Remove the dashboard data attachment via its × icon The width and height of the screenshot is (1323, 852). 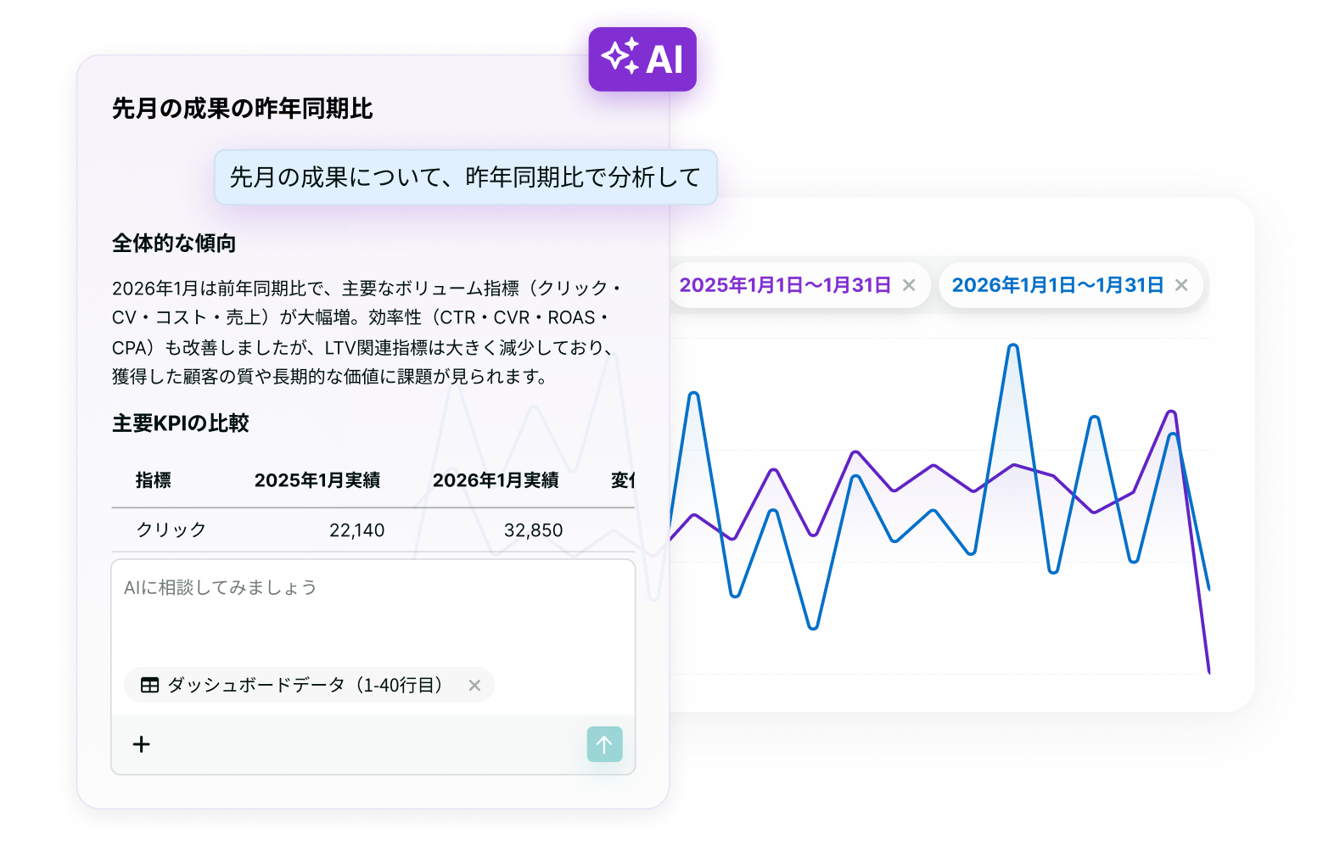(475, 685)
